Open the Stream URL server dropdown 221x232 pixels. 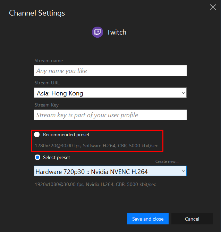(110, 93)
